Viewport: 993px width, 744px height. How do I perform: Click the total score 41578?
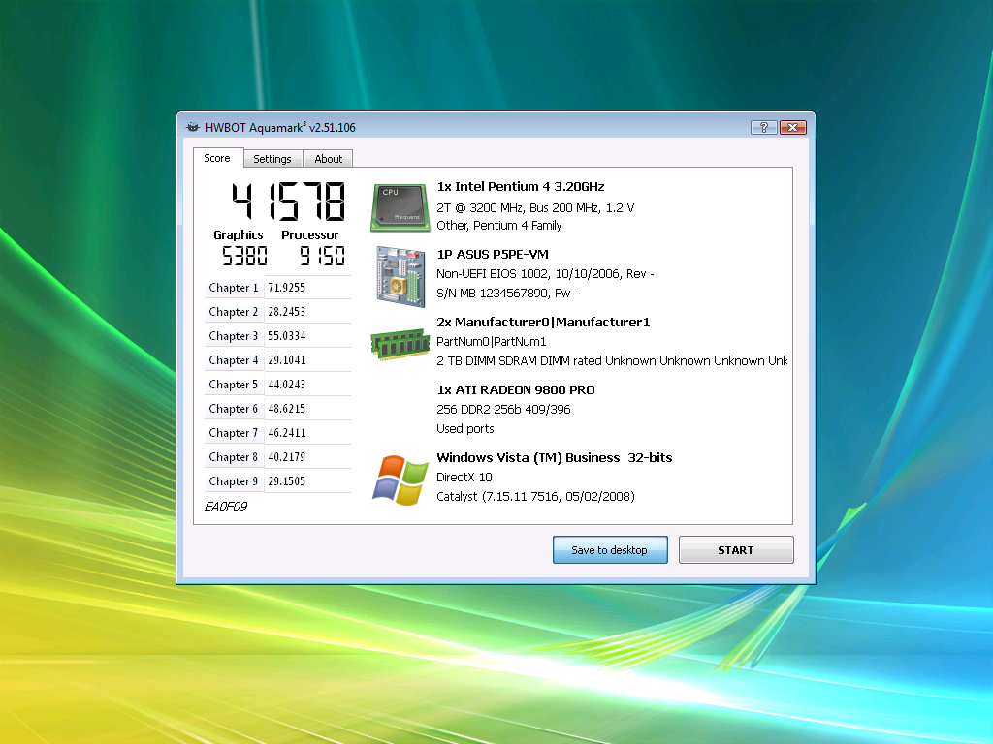tap(289, 201)
